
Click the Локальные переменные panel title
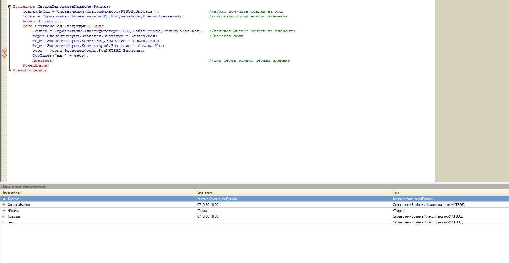[x=23, y=186]
